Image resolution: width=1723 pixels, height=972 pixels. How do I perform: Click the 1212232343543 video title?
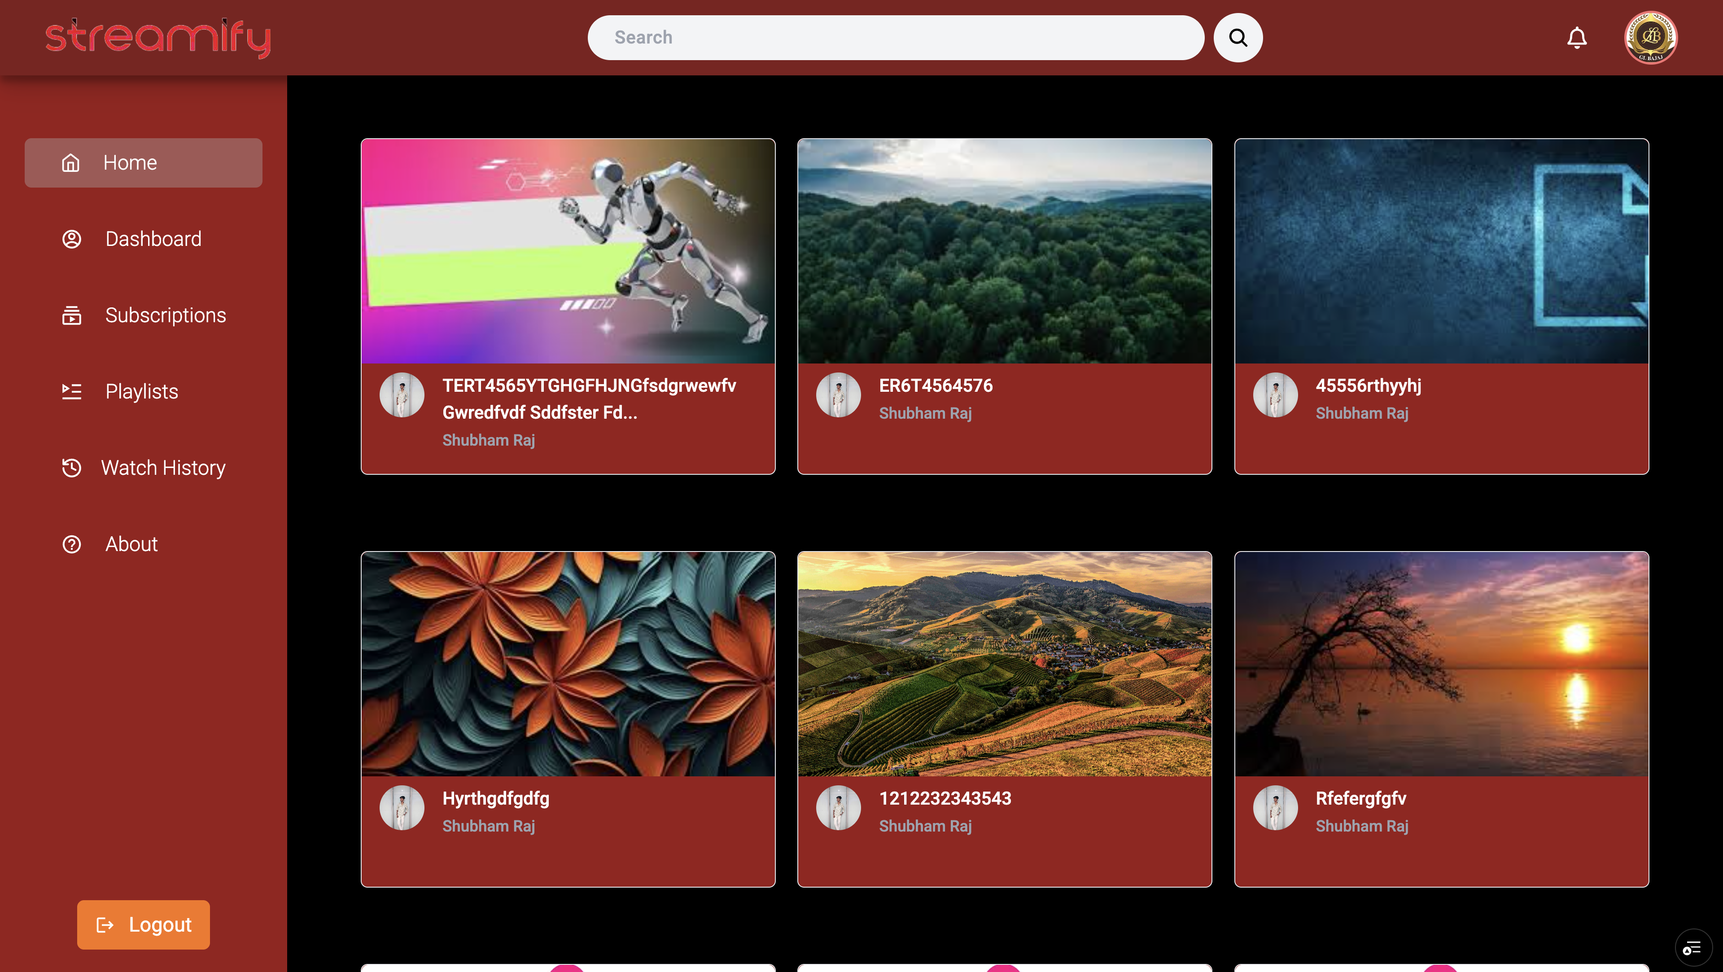(x=945, y=798)
